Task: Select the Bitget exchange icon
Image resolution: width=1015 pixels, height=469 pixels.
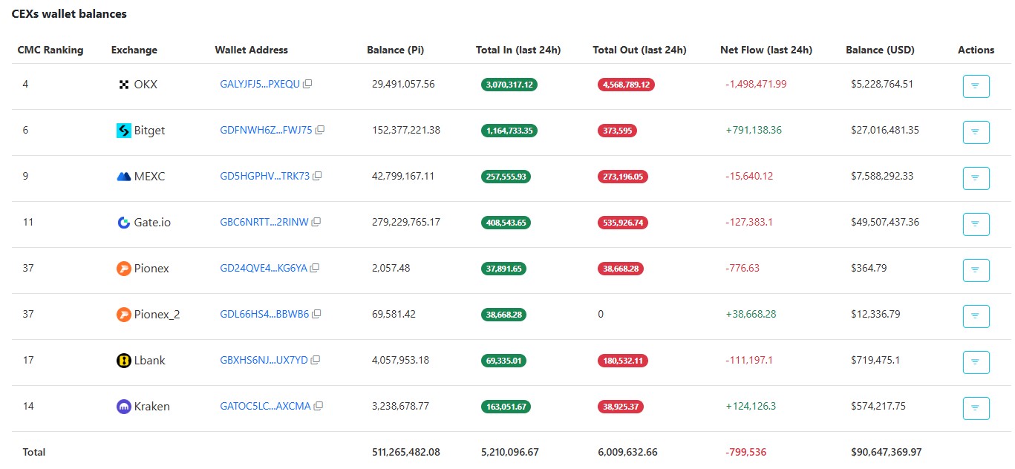Action: coord(123,130)
